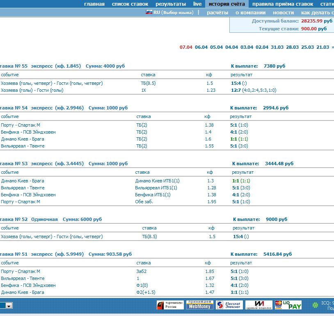This screenshot has height=316, width=334.
Task: Open the RU language selector (Выбор языка)
Action: coord(174,12)
